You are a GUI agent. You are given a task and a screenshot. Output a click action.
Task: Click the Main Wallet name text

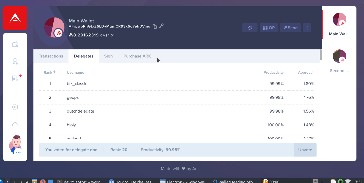(81, 21)
